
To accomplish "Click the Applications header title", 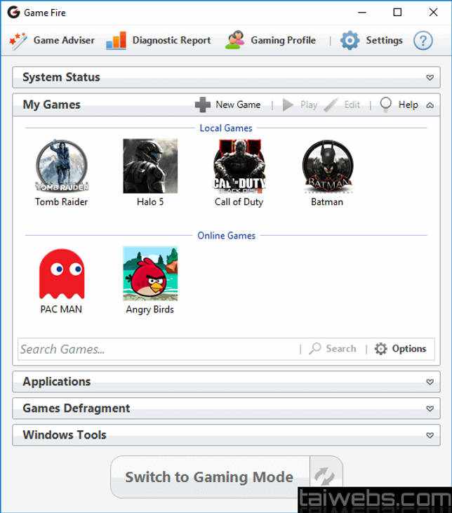I will [x=57, y=382].
